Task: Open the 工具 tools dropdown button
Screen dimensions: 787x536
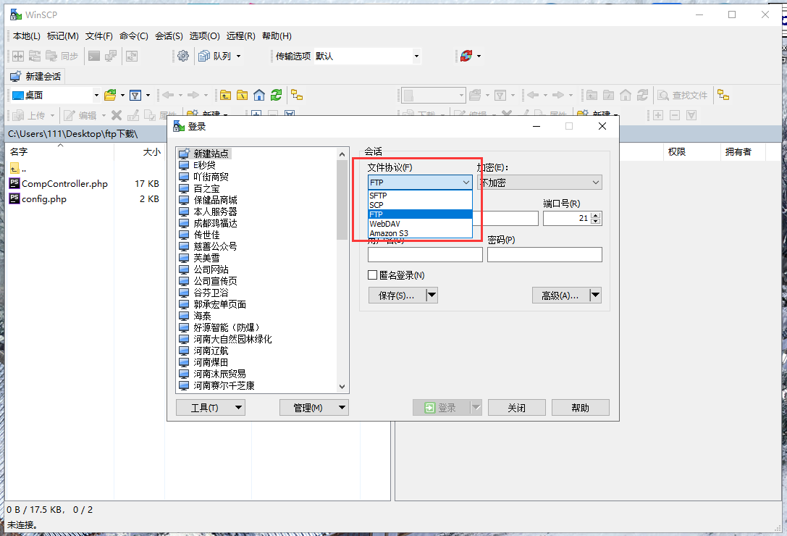Action: [x=210, y=407]
